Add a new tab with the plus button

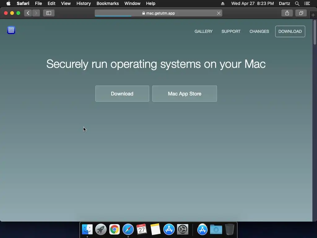pyautogui.click(x=313, y=15)
